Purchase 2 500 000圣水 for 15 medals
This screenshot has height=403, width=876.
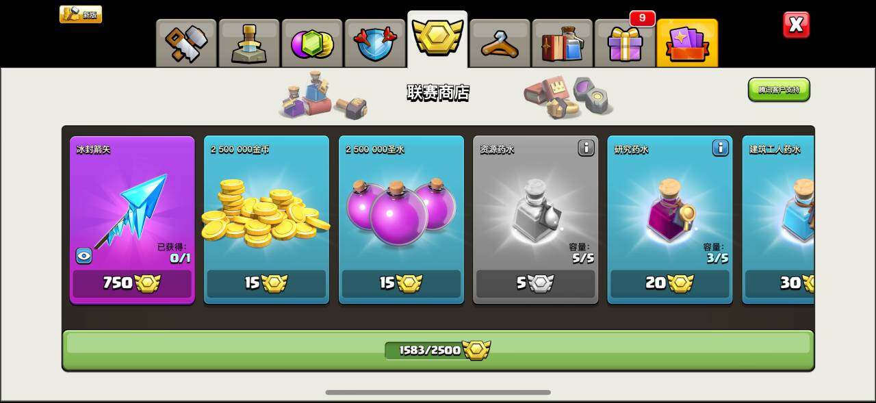(x=401, y=283)
